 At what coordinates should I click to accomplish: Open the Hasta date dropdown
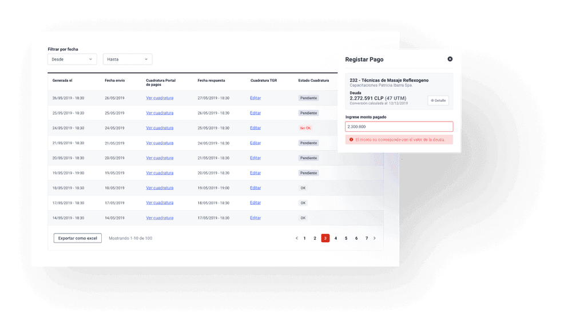[128, 59]
